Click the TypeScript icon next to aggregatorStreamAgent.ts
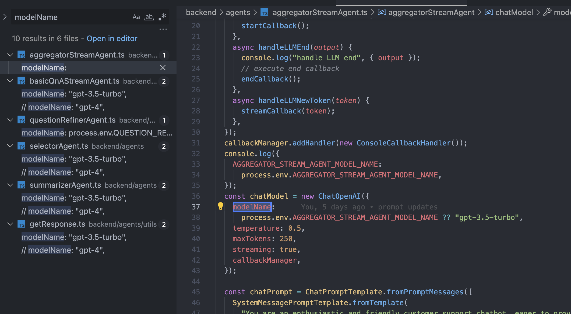The width and height of the screenshot is (571, 314). 22,55
